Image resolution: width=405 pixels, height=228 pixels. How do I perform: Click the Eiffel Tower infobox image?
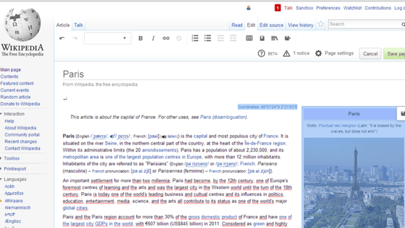click(354, 182)
